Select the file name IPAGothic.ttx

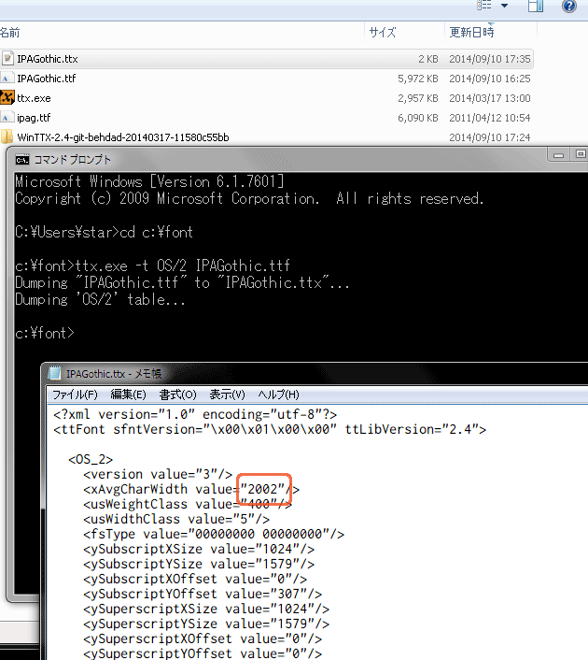click(48, 59)
